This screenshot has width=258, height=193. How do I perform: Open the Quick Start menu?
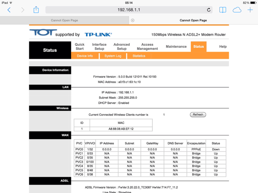(80, 47)
